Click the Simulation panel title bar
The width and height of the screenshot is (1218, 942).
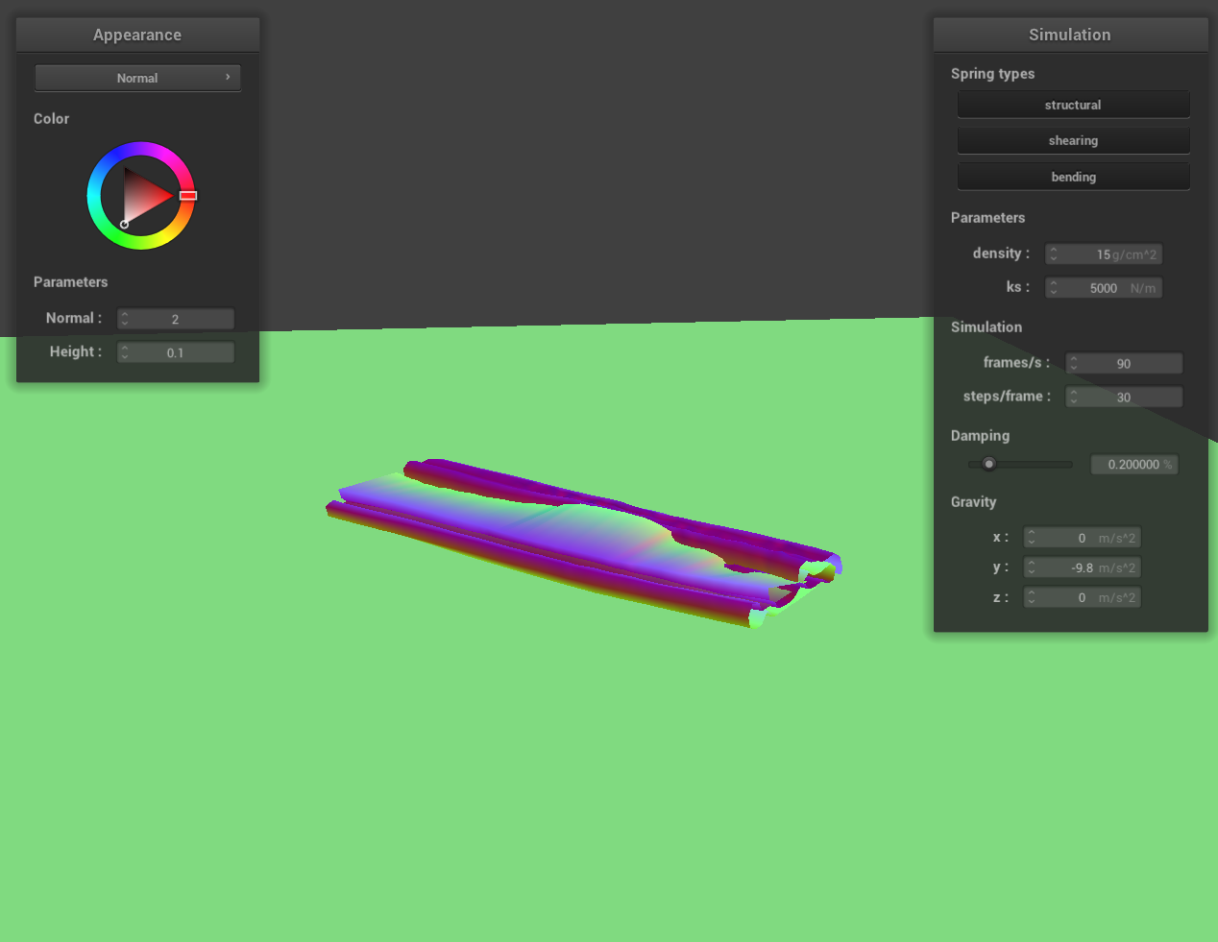[1070, 35]
